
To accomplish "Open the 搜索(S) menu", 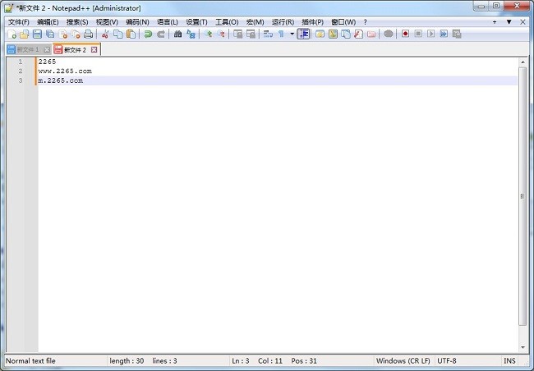I will point(77,22).
